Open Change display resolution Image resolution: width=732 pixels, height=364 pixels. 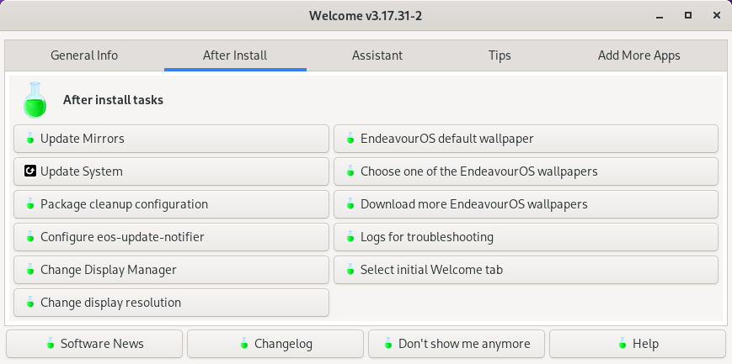tap(171, 303)
